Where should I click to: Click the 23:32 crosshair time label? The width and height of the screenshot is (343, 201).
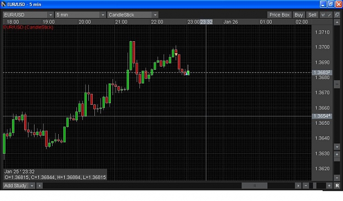(x=206, y=22)
